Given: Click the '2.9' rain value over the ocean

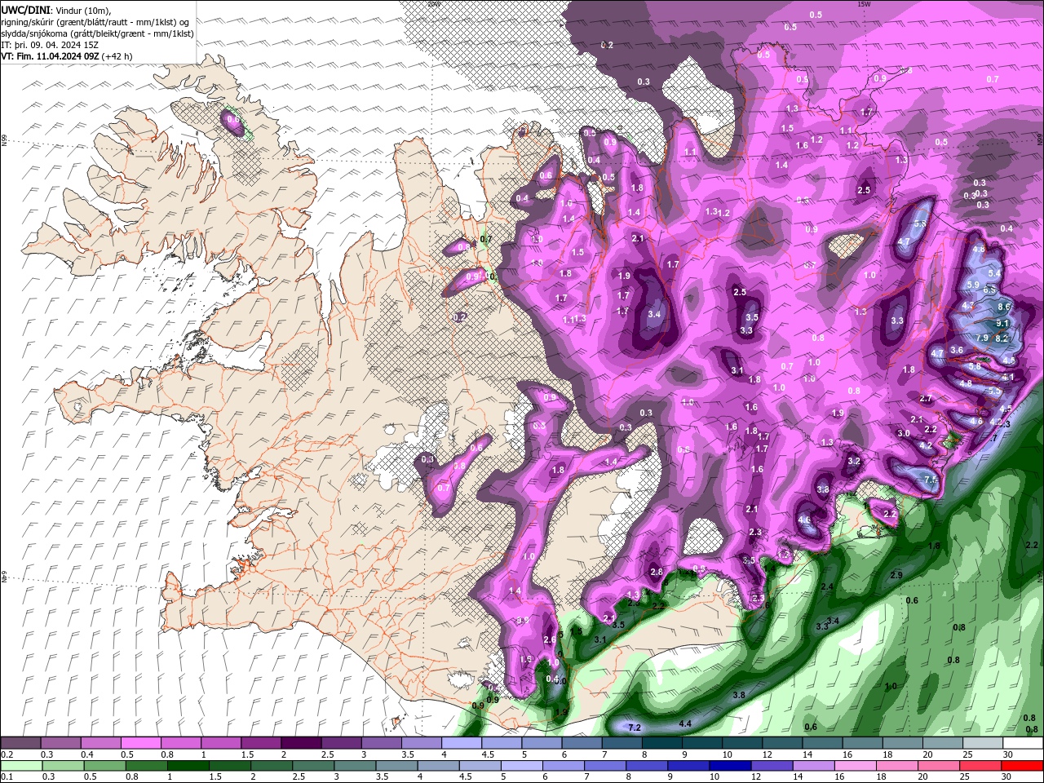Looking at the screenshot, I should 896,576.
